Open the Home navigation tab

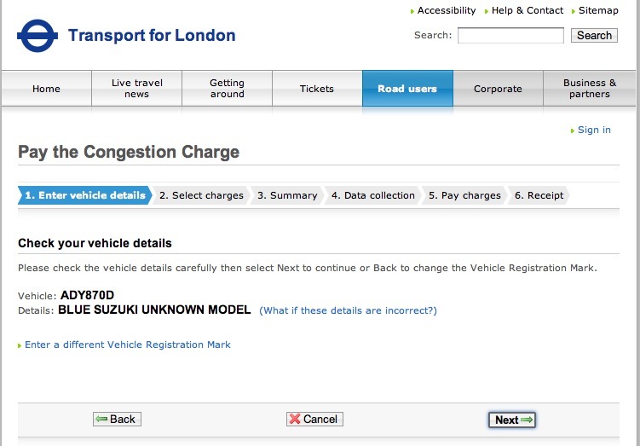(x=46, y=89)
